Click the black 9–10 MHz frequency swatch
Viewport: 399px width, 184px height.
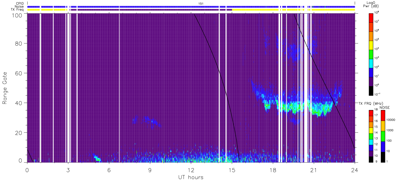tap(371, 159)
